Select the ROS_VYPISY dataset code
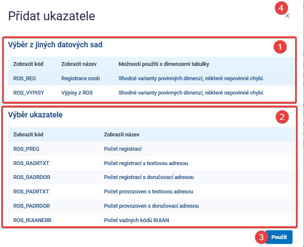The width and height of the screenshot is (304, 247). pyautogui.click(x=29, y=92)
